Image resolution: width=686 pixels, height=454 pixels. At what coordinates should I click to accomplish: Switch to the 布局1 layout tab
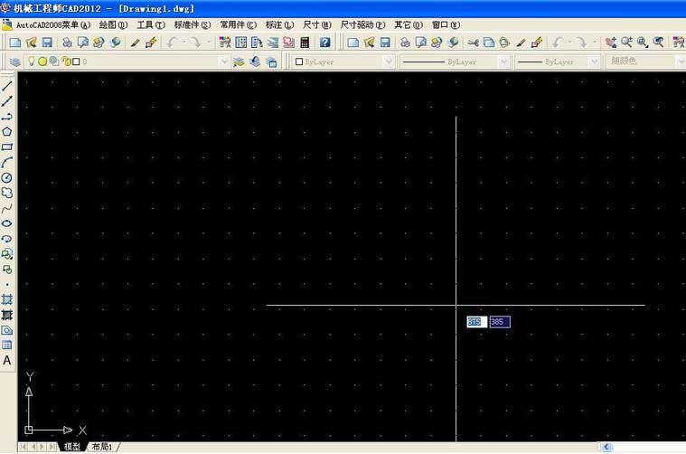click(x=102, y=447)
